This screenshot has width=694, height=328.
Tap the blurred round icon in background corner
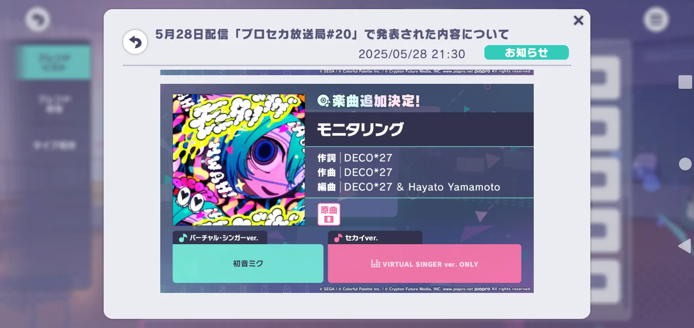[x=37, y=20]
